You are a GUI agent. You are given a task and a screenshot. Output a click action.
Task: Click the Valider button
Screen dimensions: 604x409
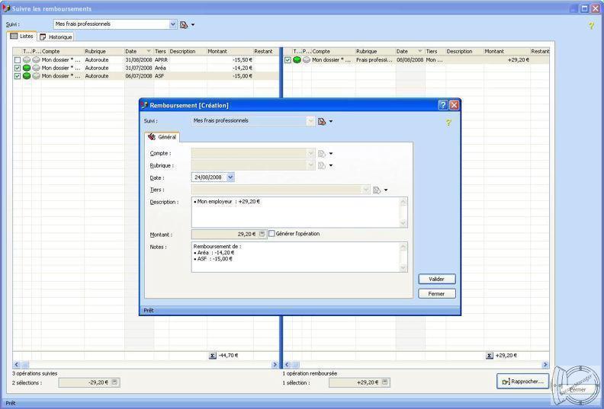pyautogui.click(x=436, y=280)
